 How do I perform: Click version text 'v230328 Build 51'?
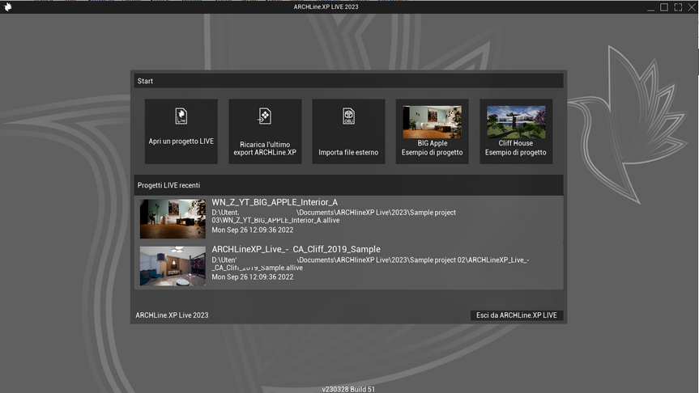click(x=348, y=389)
